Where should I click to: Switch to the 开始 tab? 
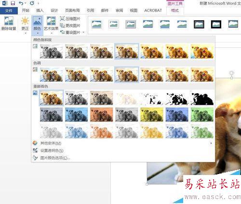pyautogui.click(x=26, y=11)
